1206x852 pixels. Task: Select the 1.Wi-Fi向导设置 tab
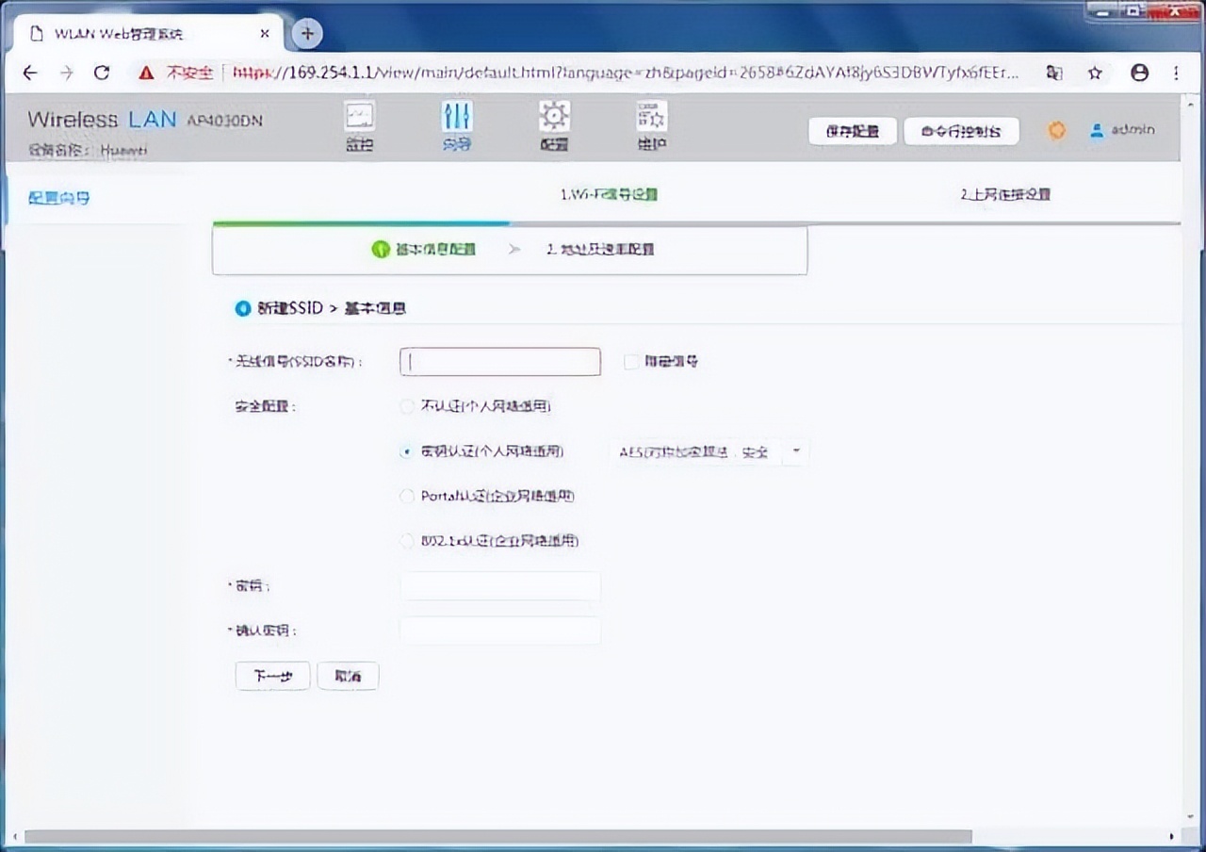pyautogui.click(x=610, y=194)
